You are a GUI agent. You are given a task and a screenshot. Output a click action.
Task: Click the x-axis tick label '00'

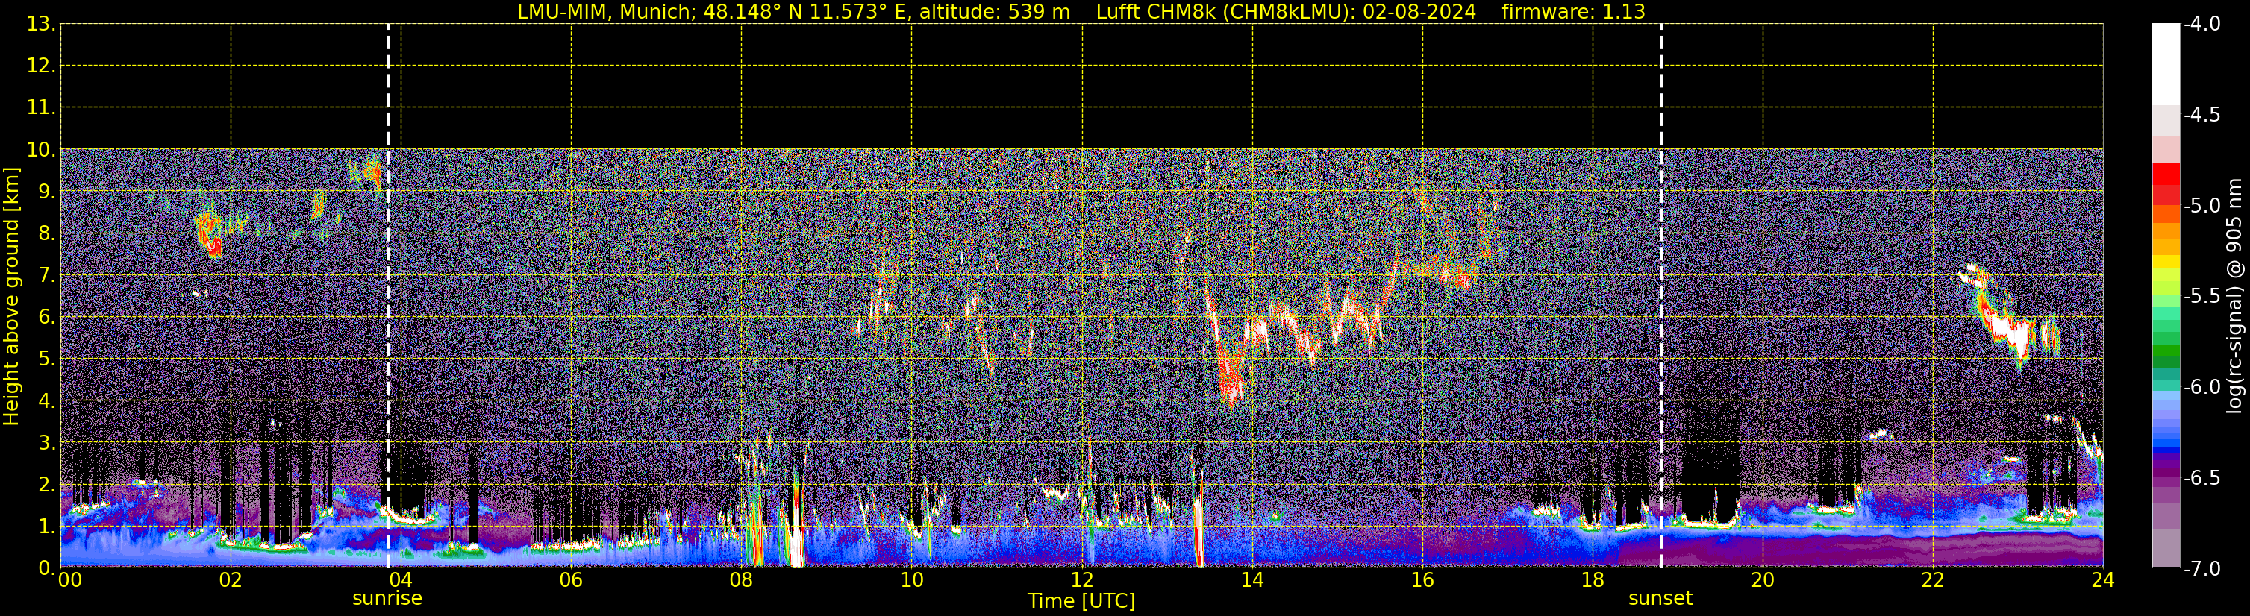tap(69, 580)
